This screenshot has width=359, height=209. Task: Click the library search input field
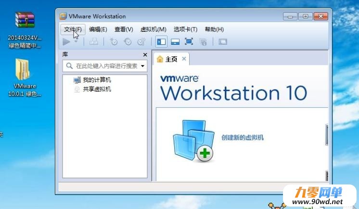(x=104, y=66)
